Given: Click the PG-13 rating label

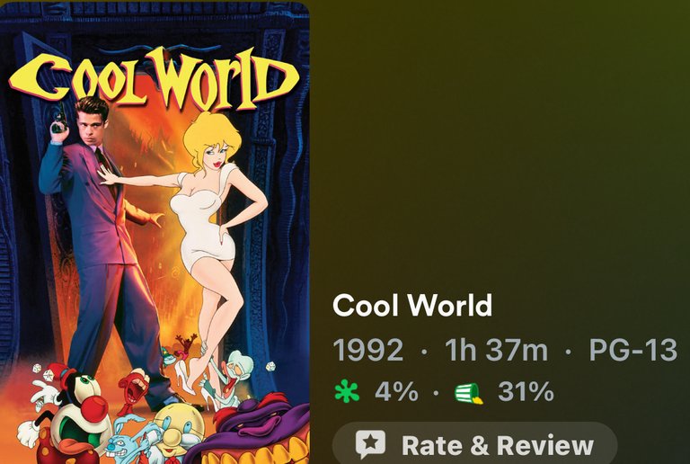Looking at the screenshot, I should 632,350.
